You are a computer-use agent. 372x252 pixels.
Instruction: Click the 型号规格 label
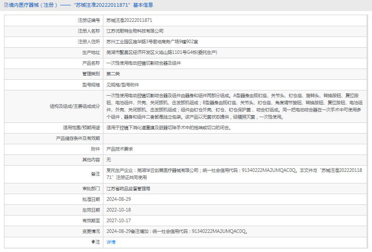tap(91, 85)
